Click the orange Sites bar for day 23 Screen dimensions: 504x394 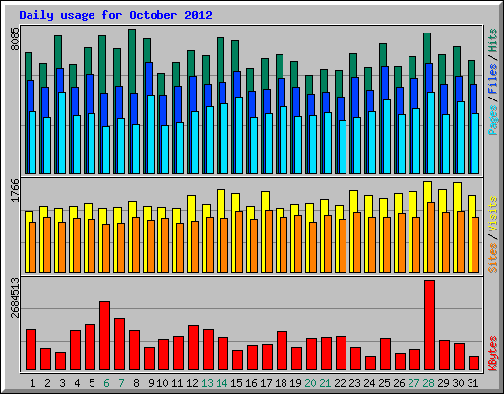click(x=357, y=242)
